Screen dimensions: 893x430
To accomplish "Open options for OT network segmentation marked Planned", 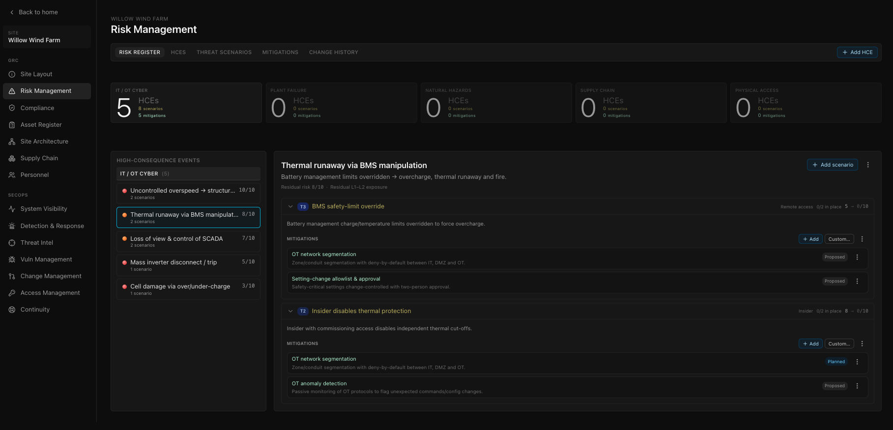I will click(857, 362).
